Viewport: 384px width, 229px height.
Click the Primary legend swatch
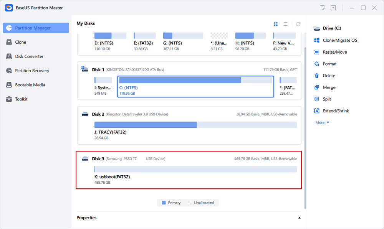click(164, 203)
